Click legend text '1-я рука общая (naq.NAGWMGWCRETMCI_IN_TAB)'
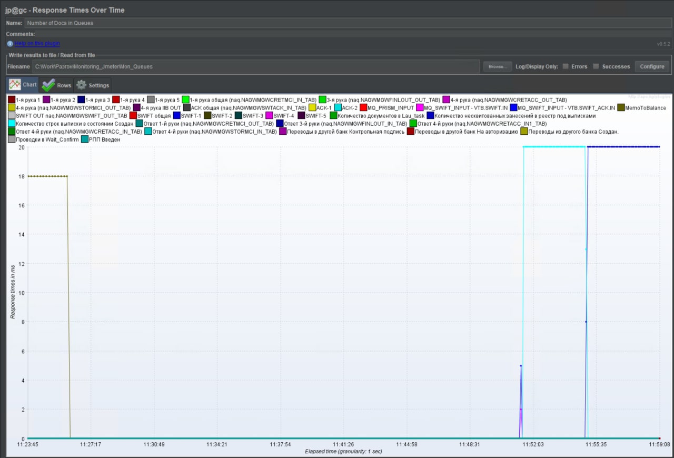674x458 pixels. 253,100
